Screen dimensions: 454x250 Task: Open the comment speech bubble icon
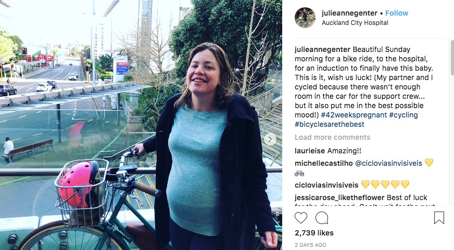point(322,218)
